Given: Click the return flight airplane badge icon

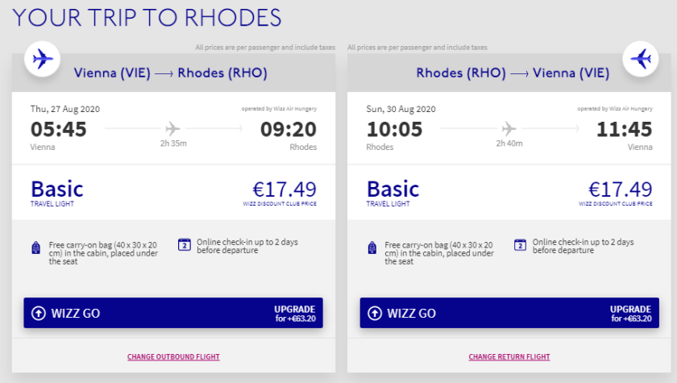Looking at the screenshot, I should pyautogui.click(x=642, y=59).
